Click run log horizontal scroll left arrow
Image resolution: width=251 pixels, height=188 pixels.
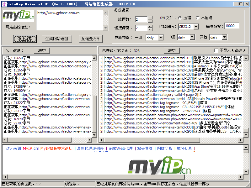point(5,140)
